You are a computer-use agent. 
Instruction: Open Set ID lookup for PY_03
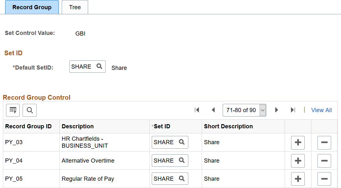(x=182, y=142)
